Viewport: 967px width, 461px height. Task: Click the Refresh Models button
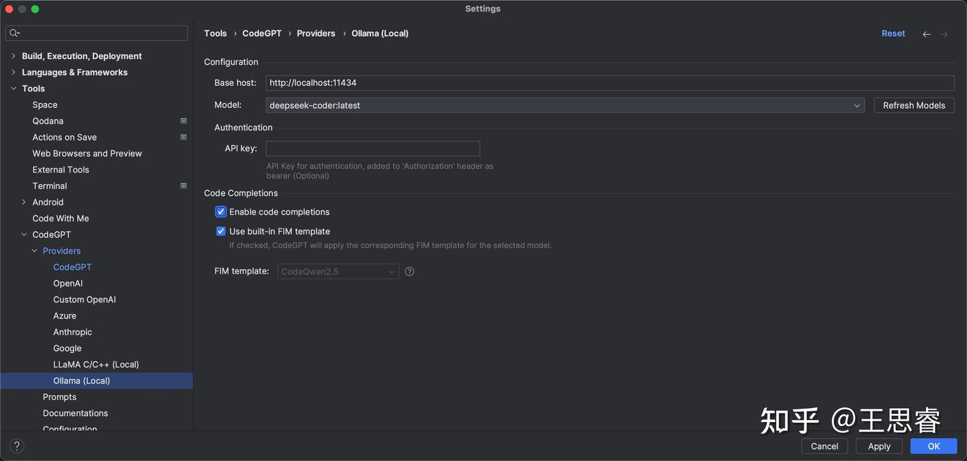(x=913, y=105)
